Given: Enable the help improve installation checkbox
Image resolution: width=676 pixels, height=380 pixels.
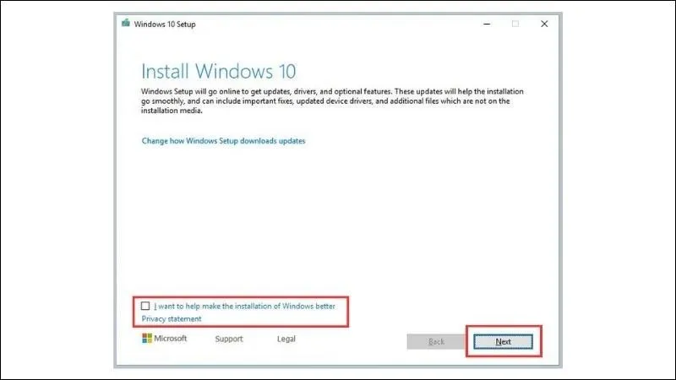Looking at the screenshot, I should [x=146, y=306].
